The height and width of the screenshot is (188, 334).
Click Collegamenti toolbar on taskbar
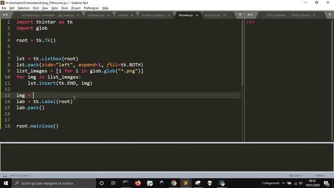click(x=270, y=183)
